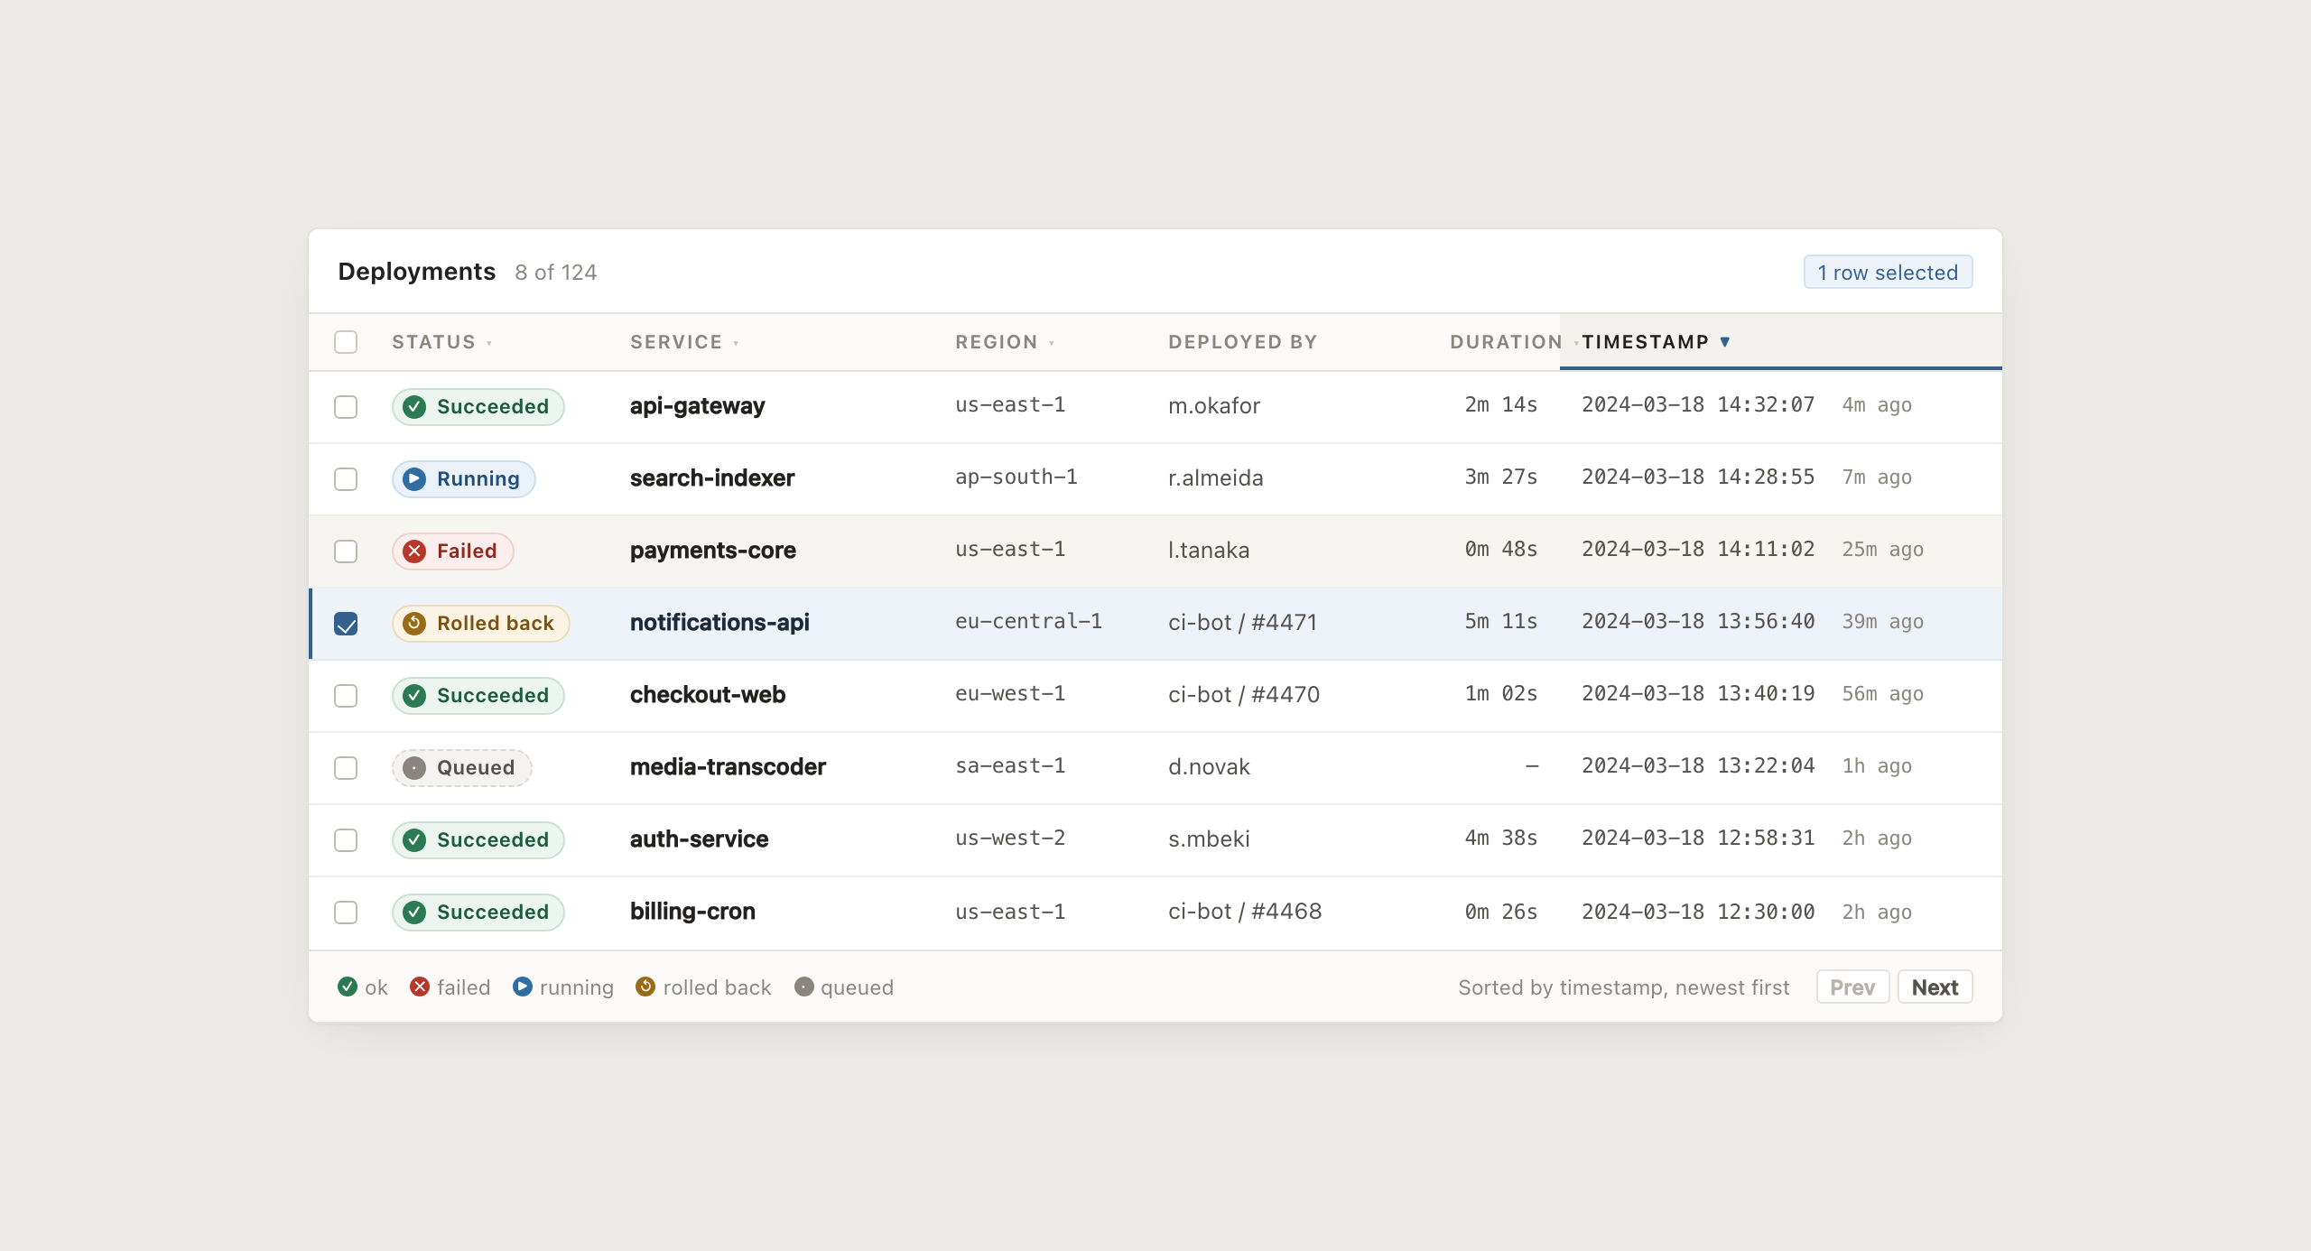Toggle the select-all checkbox in header
This screenshot has width=2311, height=1251.
pyautogui.click(x=346, y=342)
